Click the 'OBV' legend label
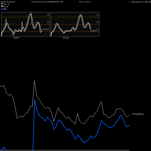151x151 pixels. [5, 9]
